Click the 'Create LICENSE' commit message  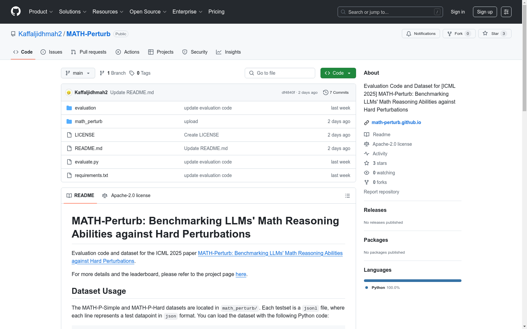[202, 135]
